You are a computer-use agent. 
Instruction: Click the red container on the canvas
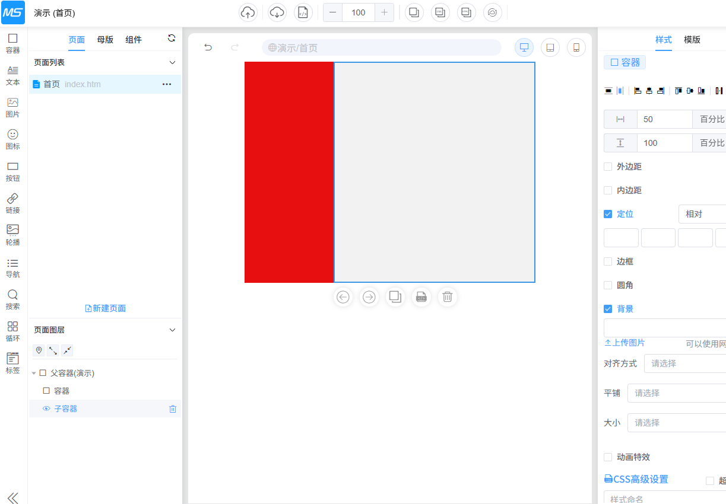point(289,172)
